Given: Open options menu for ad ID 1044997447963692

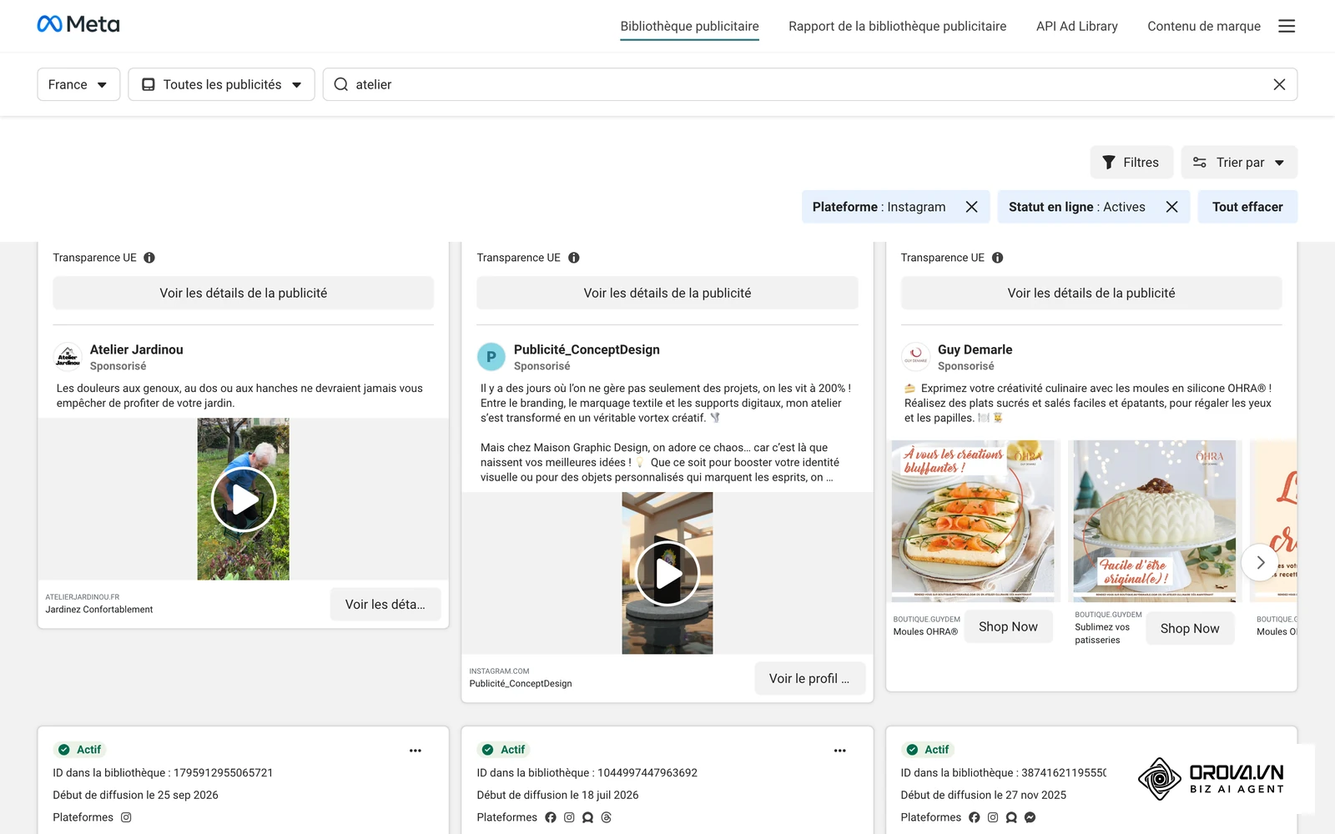Looking at the screenshot, I should tap(840, 751).
